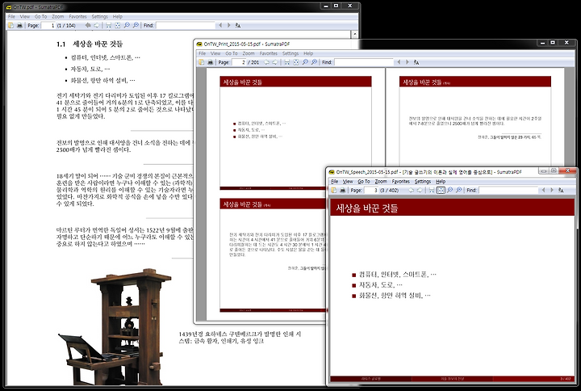Open Go To menu in OnTW_Speech window
This screenshot has height=391, width=581.
click(363, 182)
